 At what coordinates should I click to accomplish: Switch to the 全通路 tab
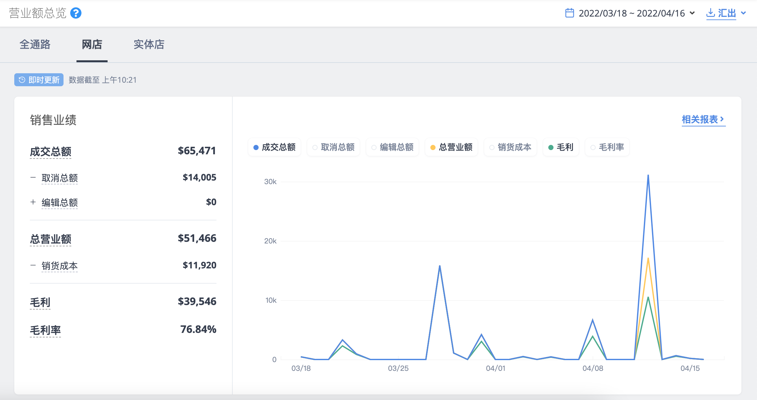pyautogui.click(x=35, y=44)
